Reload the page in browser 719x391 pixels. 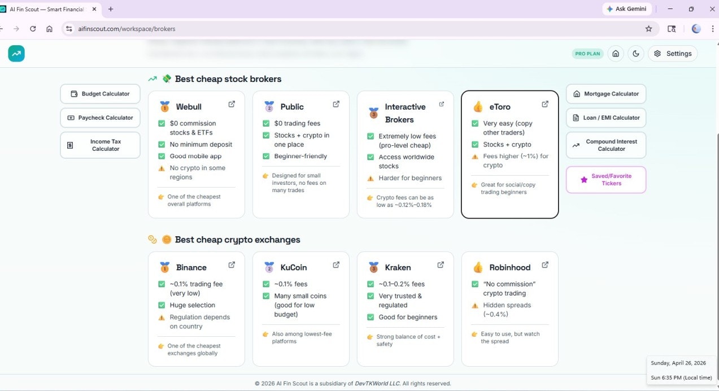[x=33, y=29]
